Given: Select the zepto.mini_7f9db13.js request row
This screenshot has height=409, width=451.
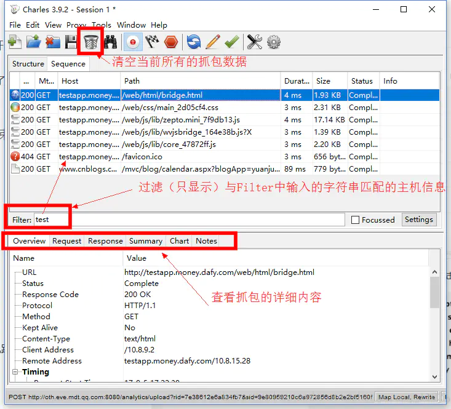Looking at the screenshot, I should point(225,120).
